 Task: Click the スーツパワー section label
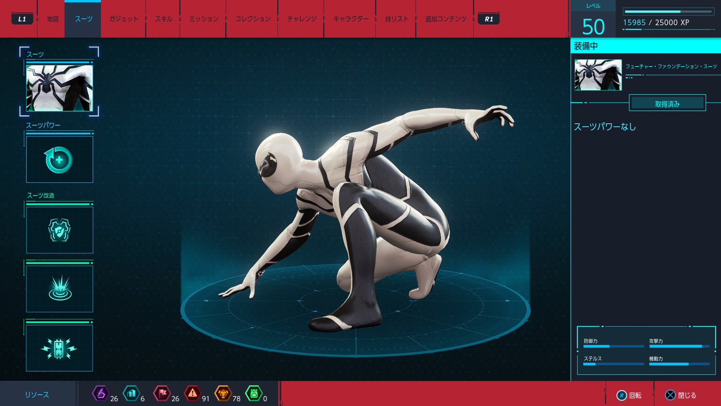(43, 125)
